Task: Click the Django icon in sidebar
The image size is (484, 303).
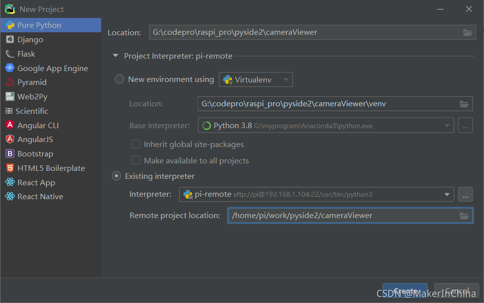Action: click(x=10, y=39)
